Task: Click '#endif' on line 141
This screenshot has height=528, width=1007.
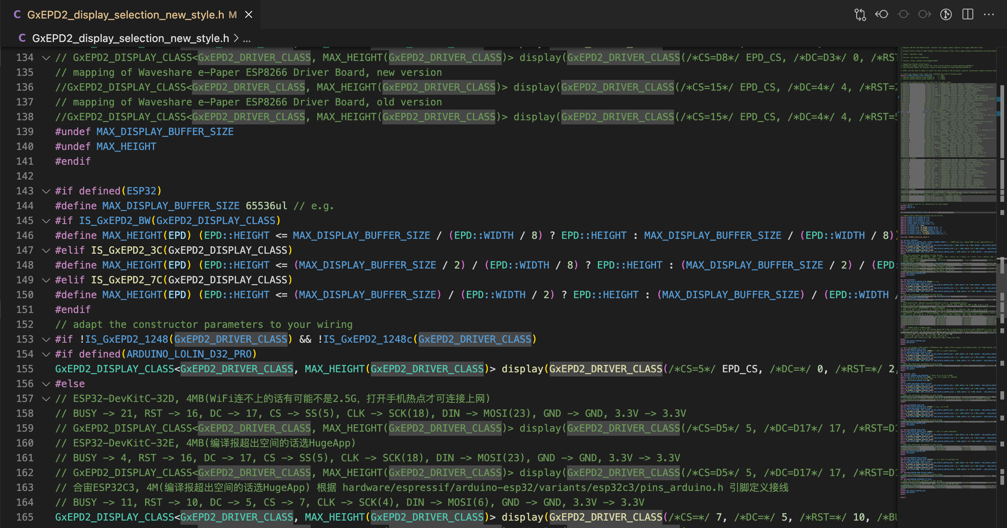Action: click(x=73, y=161)
